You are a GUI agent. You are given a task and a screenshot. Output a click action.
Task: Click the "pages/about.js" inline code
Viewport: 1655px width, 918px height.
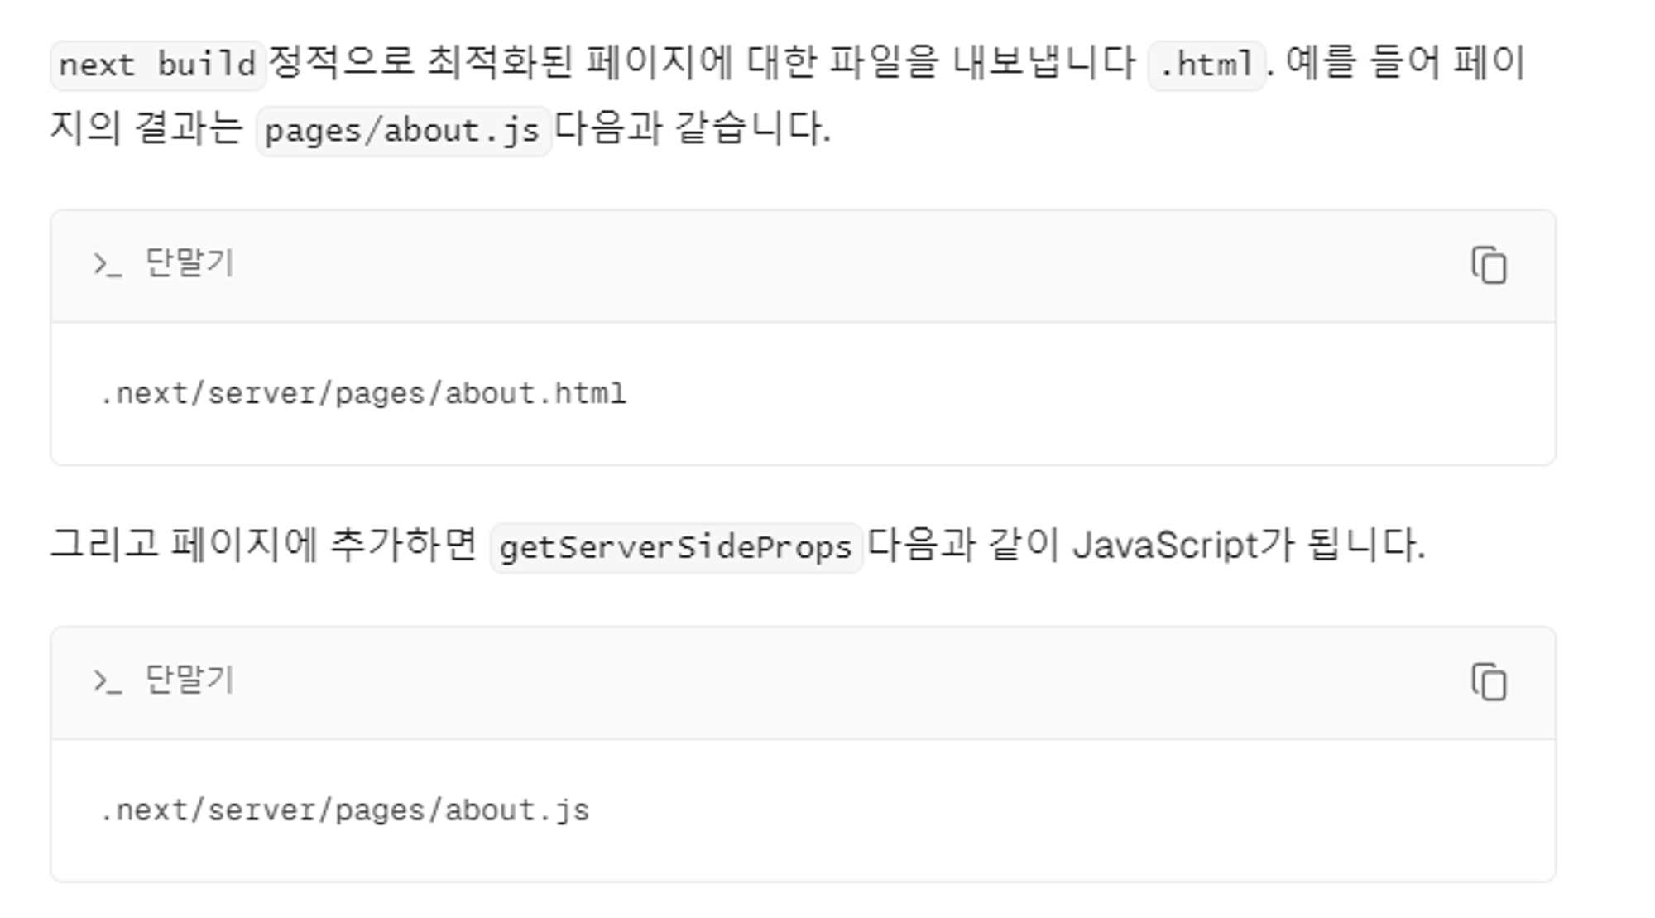[x=403, y=131]
